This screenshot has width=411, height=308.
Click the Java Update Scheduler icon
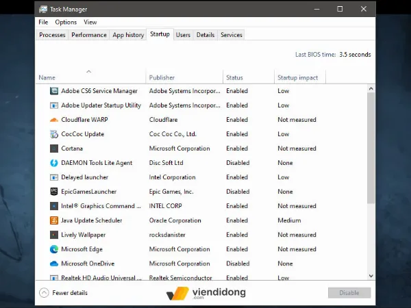(55, 220)
